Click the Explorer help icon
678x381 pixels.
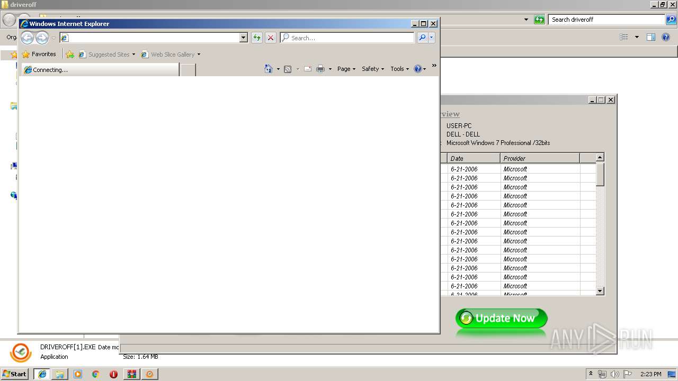(666, 37)
